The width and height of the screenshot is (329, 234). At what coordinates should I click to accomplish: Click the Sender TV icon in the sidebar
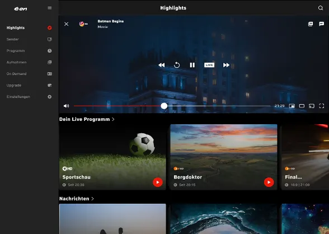click(49, 39)
